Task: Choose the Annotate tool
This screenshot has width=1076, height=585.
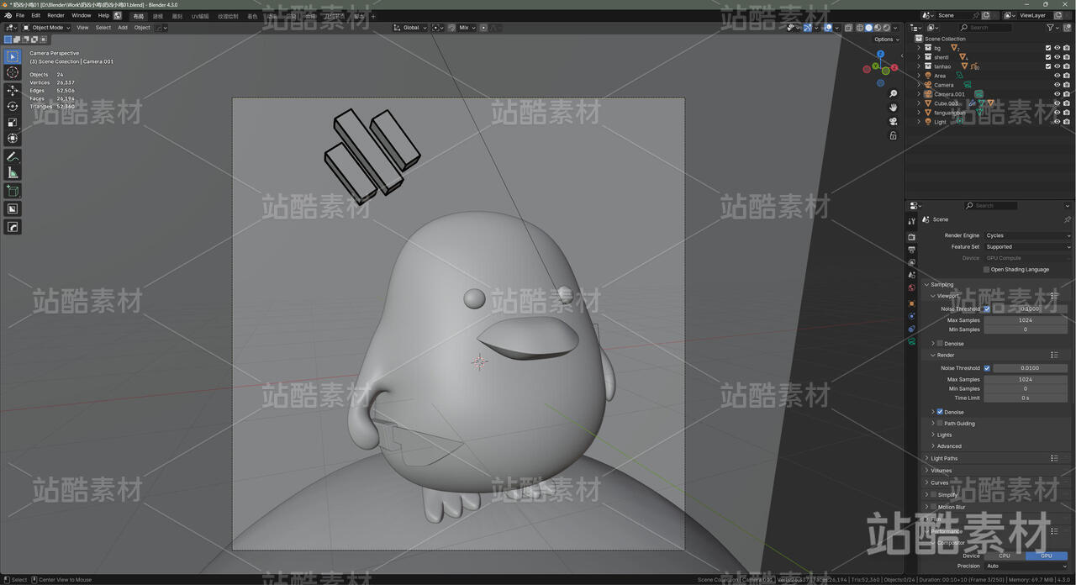Action: (13, 156)
